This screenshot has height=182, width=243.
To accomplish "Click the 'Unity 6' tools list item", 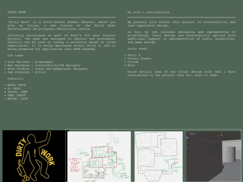I will pyautogui.click(x=134, y=55).
